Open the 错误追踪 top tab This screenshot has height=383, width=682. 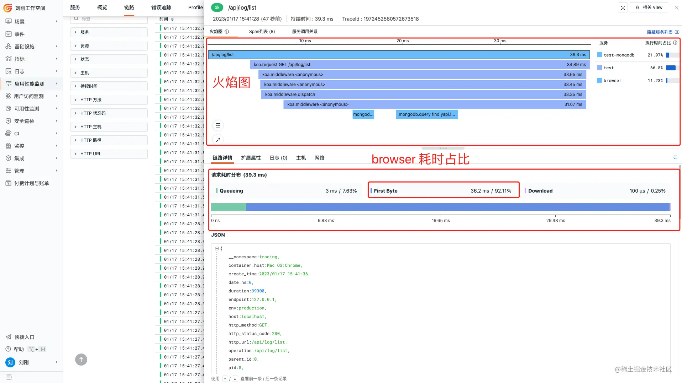pos(161,7)
